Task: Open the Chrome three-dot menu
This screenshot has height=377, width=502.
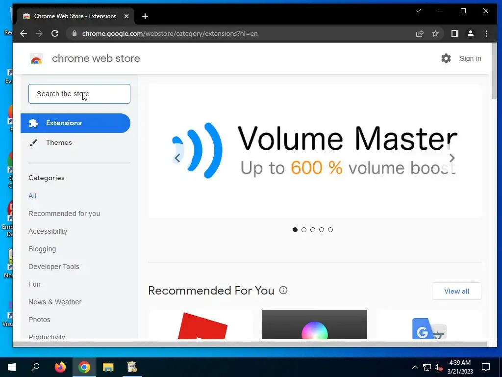Action: pyautogui.click(x=486, y=33)
